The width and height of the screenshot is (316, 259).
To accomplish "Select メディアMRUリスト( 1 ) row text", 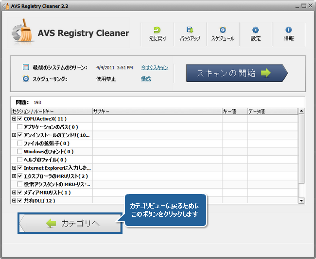I will click(x=47, y=193).
